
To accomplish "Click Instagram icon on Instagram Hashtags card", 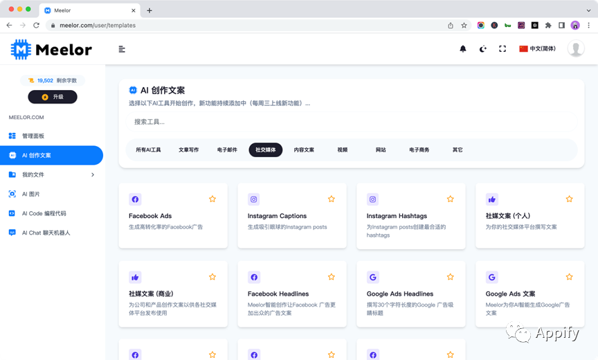I will (x=372, y=199).
